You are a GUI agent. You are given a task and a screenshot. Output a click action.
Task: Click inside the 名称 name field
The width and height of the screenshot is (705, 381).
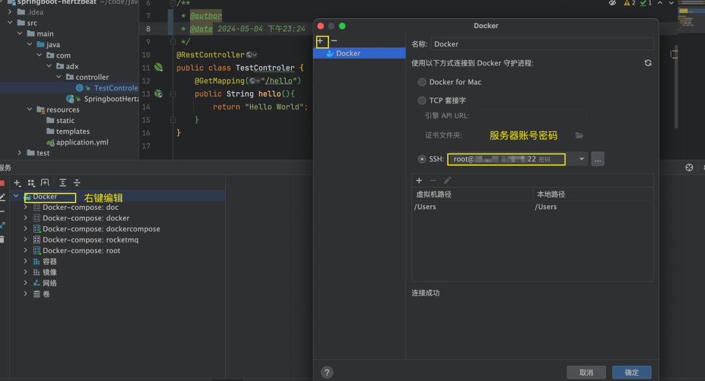[x=542, y=44]
